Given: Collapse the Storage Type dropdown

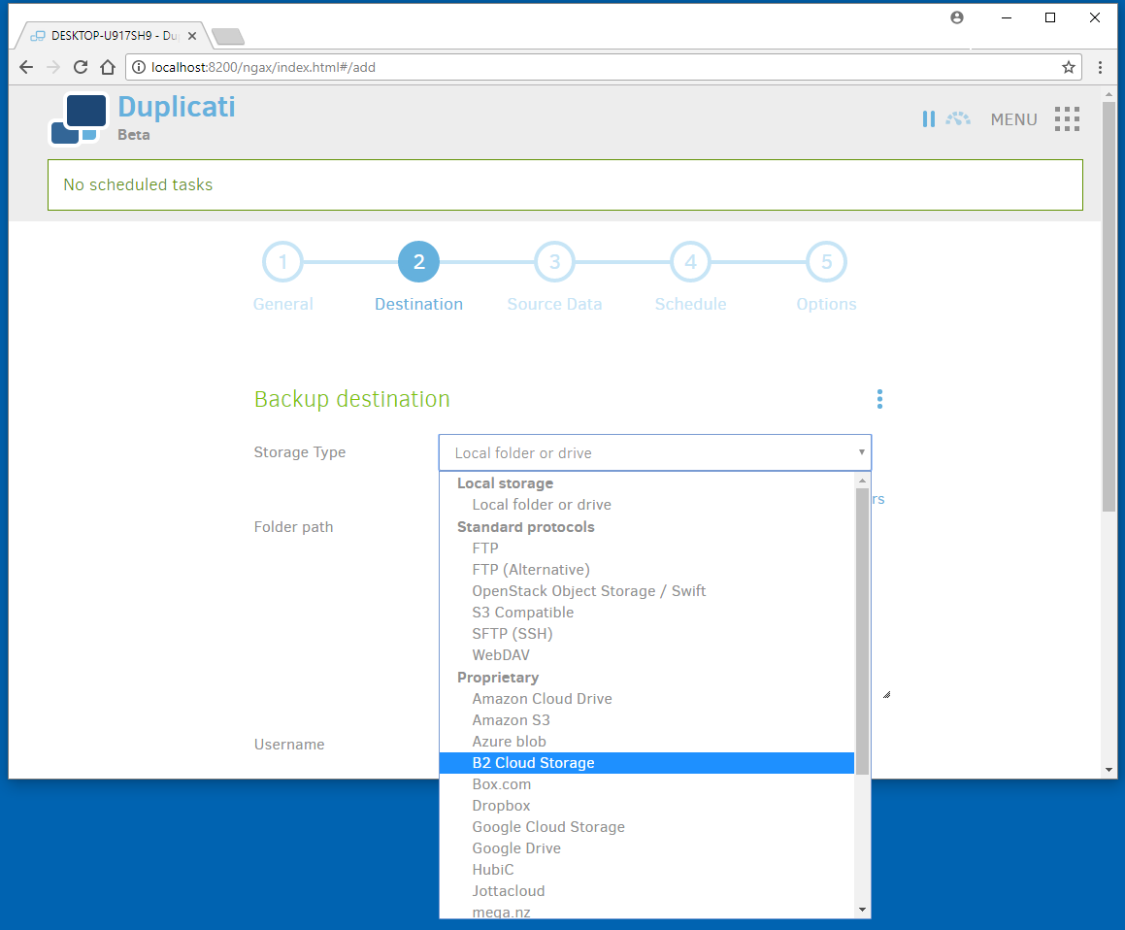Looking at the screenshot, I should pos(655,452).
